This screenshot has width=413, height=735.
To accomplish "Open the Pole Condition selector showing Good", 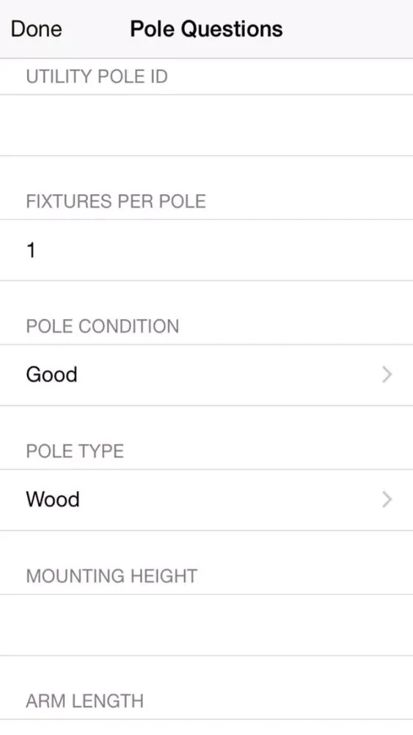I will coord(206,375).
